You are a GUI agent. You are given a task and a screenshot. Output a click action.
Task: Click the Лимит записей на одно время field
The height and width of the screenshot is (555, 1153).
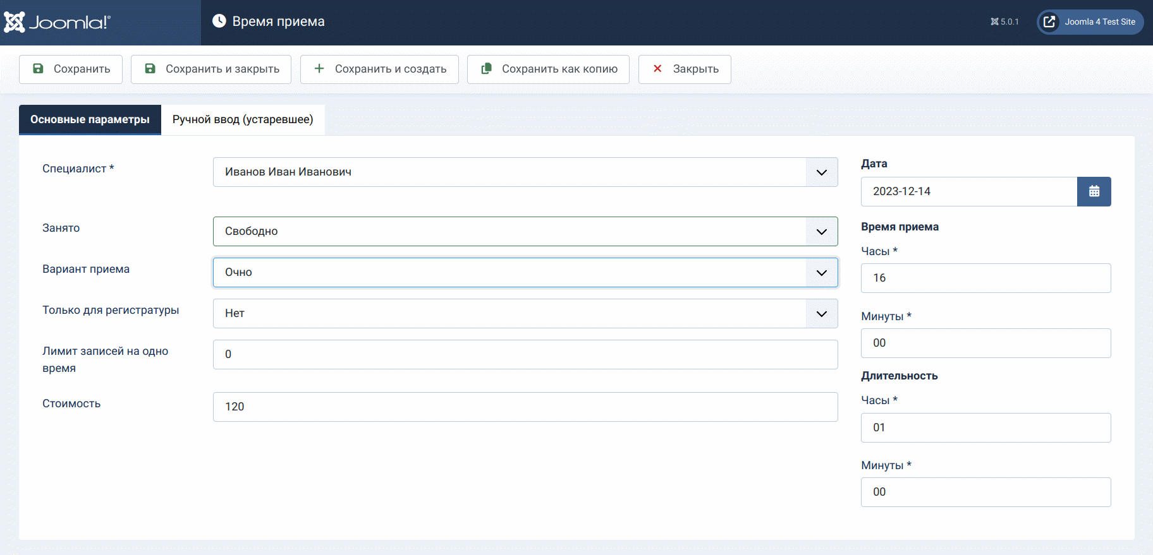coord(525,354)
